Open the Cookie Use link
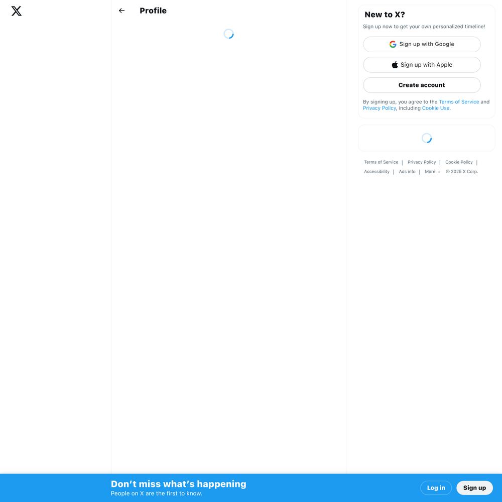Viewport: 502px width, 502px height. pyautogui.click(x=436, y=108)
